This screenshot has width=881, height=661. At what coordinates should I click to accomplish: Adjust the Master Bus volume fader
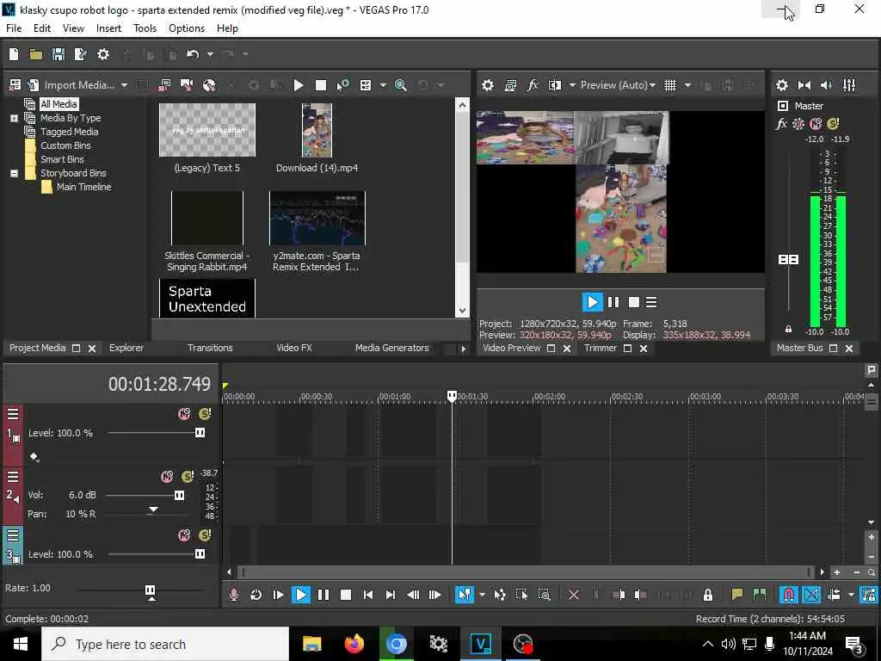pyautogui.click(x=788, y=259)
